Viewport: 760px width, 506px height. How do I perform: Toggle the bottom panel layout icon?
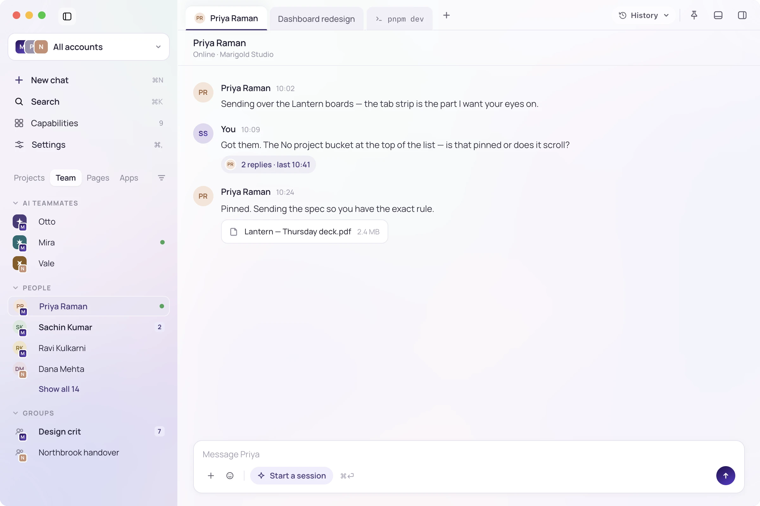pyautogui.click(x=718, y=15)
